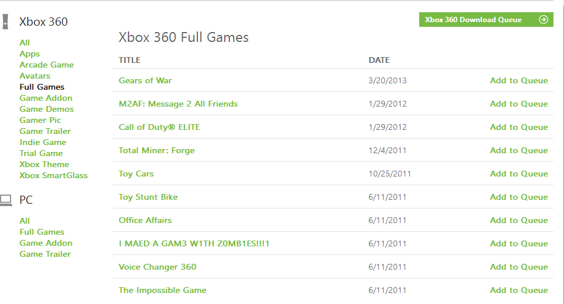Click the PC laptop icon
The image size is (564, 304).
coord(6,200)
